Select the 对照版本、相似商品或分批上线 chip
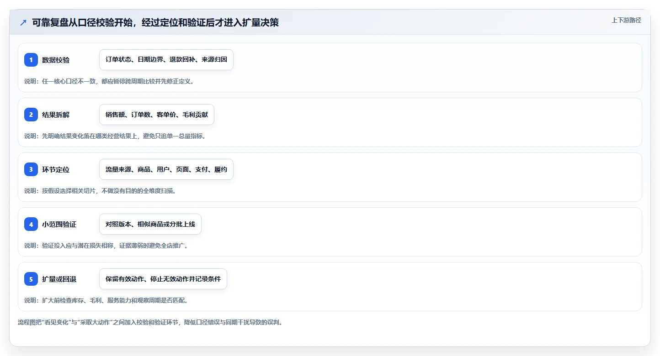Screen dimensions: 660x356 pos(150,224)
